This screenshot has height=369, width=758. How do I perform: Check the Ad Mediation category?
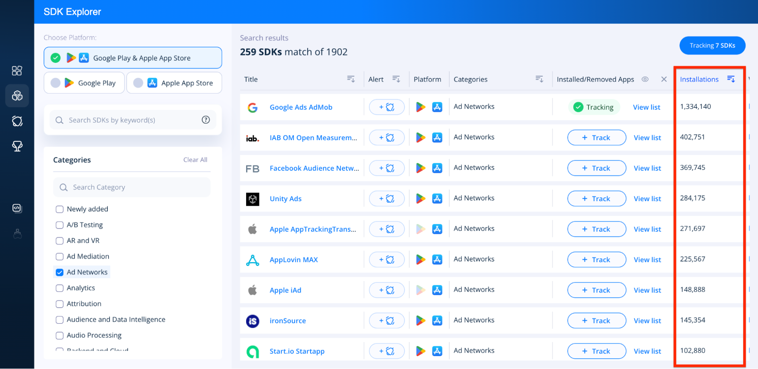click(x=60, y=256)
